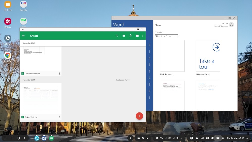Viewport: 252px width, 142px height.
Task: Open Settings from the desktop
Action: (8, 40)
